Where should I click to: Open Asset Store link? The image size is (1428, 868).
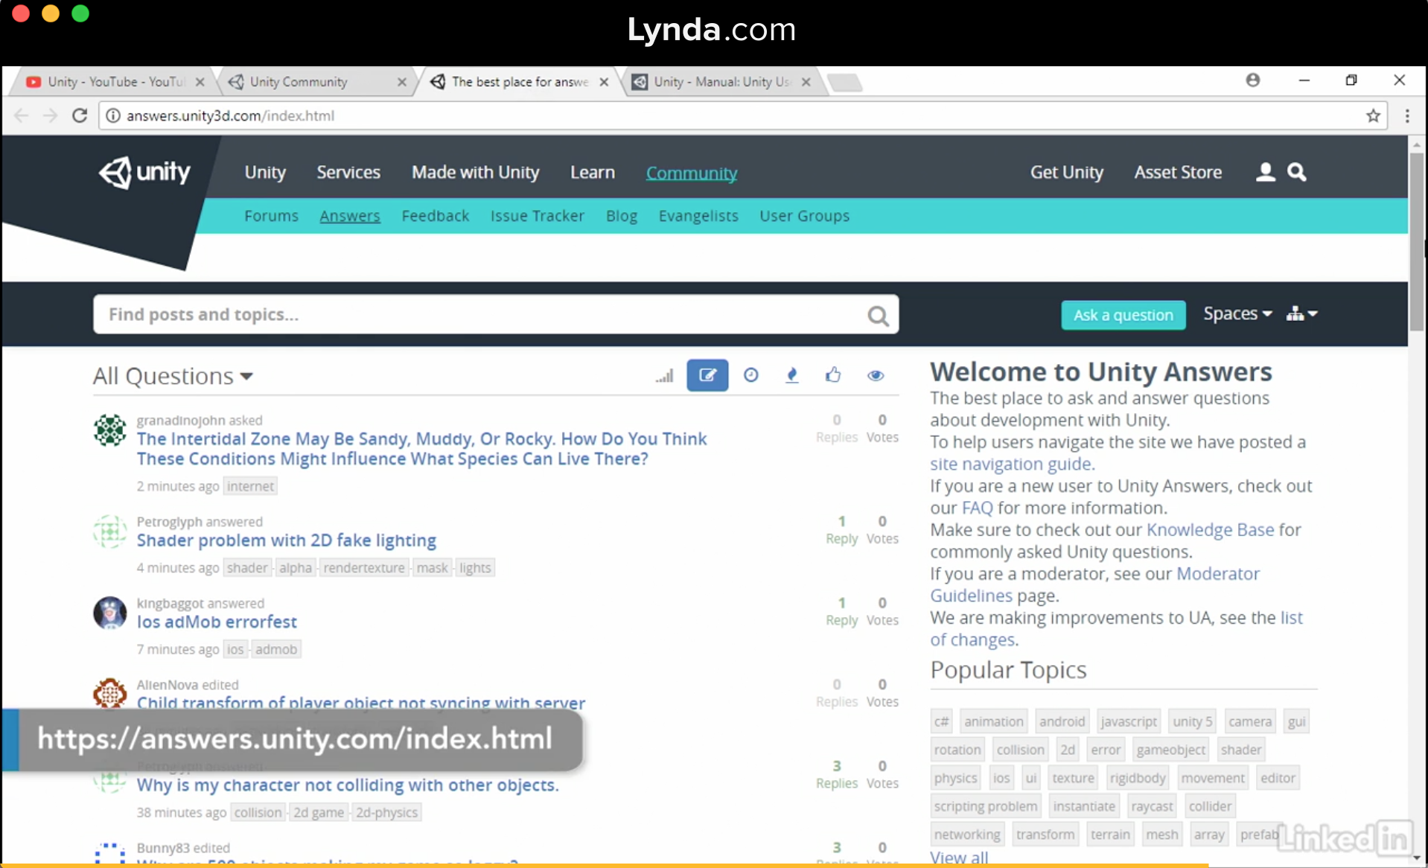coord(1178,172)
